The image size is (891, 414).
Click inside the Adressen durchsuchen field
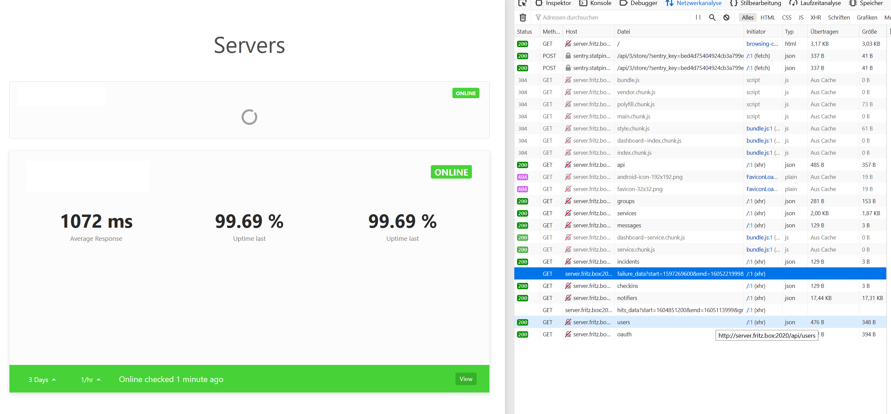pyautogui.click(x=605, y=17)
